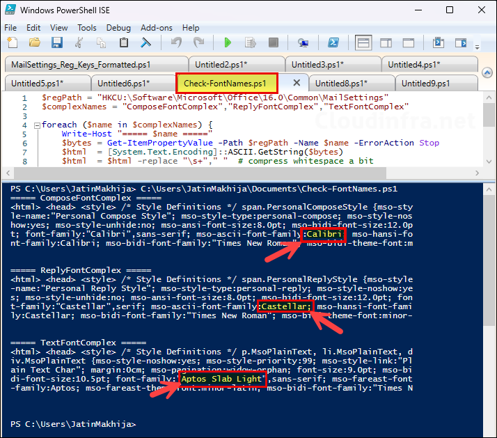Click the TextFontComplex heading in console
Image resolution: width=497 pixels, height=438 pixels.
pos(78,343)
